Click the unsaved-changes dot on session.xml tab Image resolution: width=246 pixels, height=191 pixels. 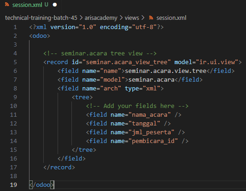pyautogui.click(x=55, y=5)
